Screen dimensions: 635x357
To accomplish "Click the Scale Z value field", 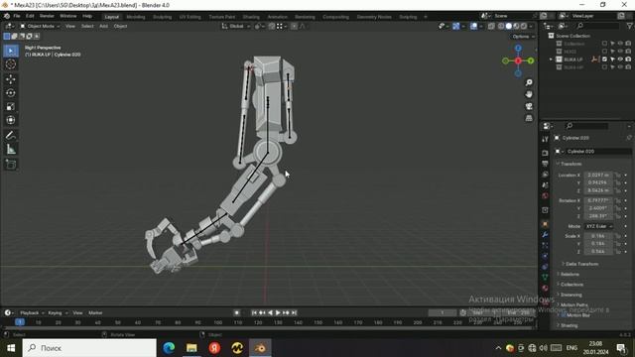I will click(x=598, y=251).
